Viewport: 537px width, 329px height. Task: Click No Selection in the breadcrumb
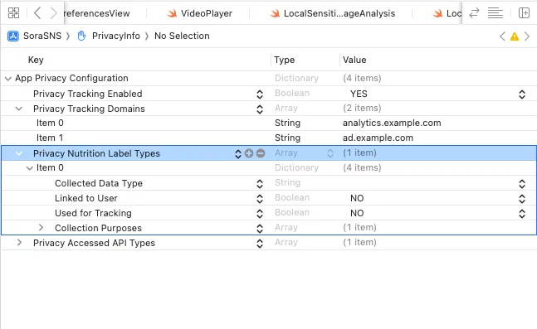[x=182, y=36]
